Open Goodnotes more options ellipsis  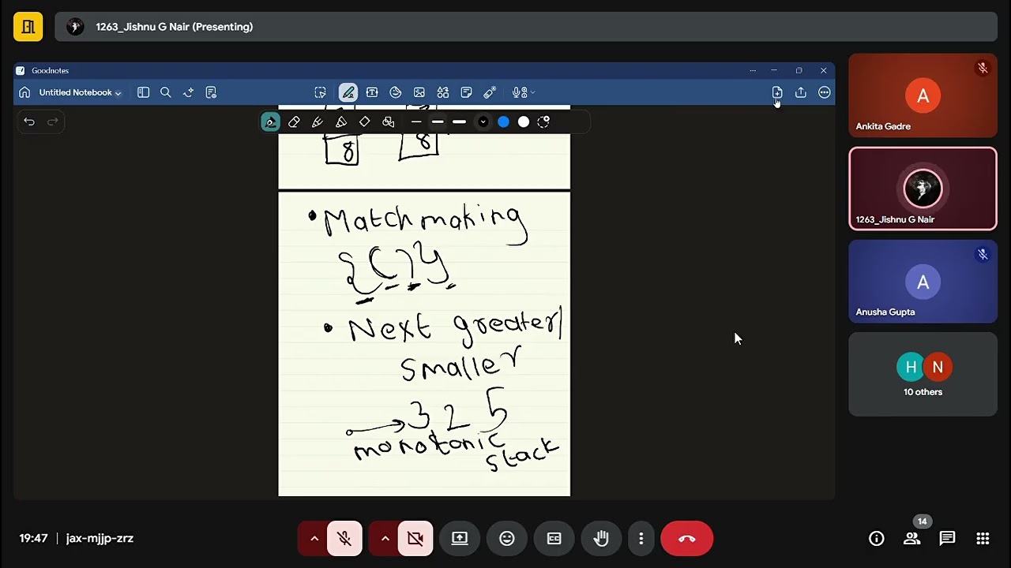pos(824,92)
